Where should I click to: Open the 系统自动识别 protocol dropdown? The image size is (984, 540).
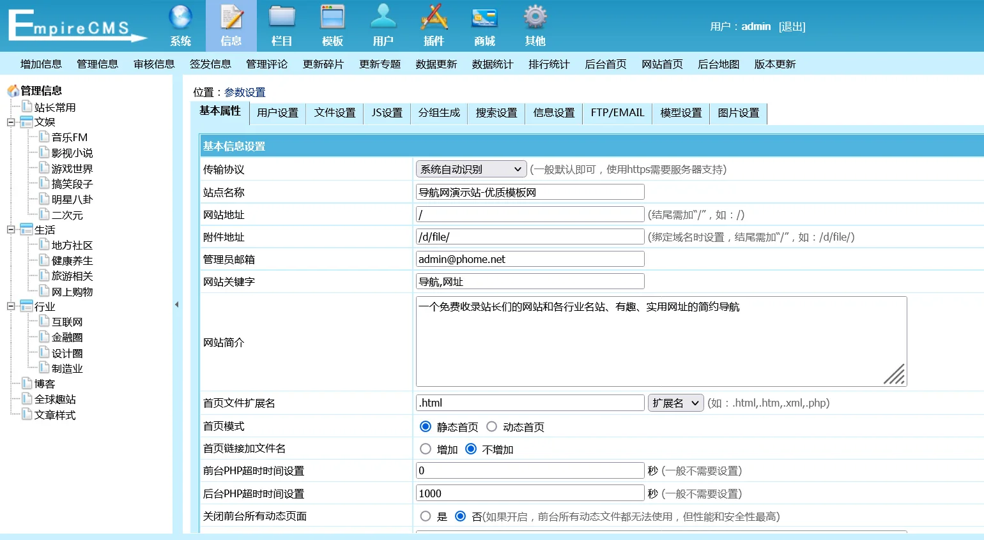pyautogui.click(x=471, y=169)
